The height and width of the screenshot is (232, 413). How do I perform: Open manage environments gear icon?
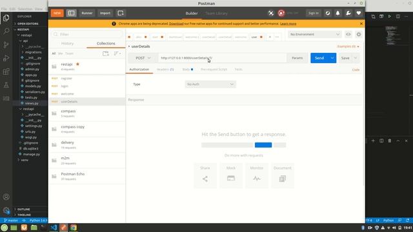[359, 34]
